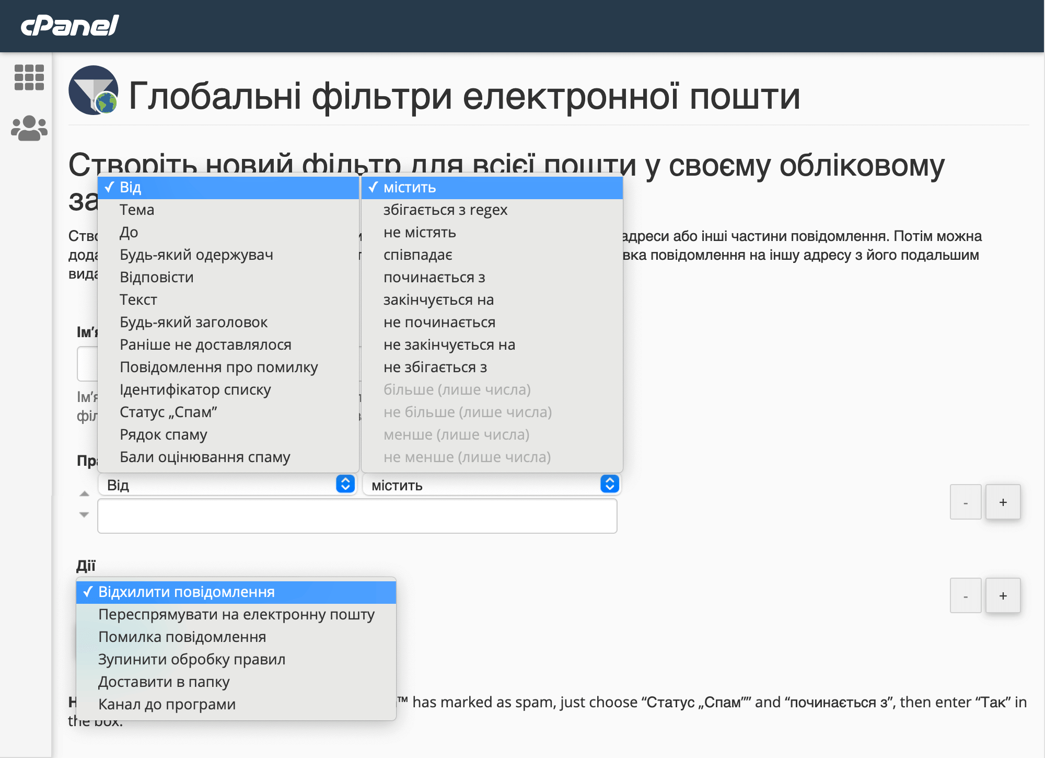Move rule down with the down arrow
Screen dimensions: 1045x758
coord(84,514)
